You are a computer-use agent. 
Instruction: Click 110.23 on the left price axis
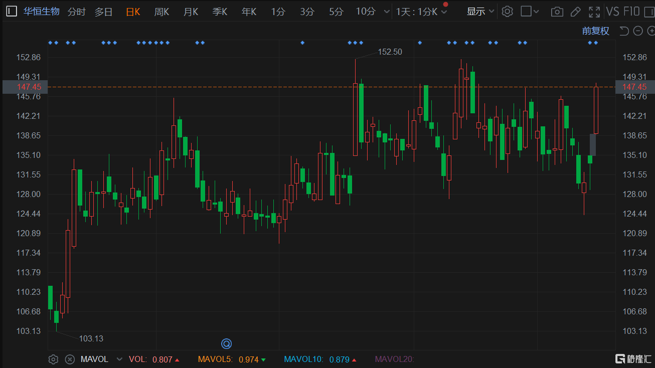(x=29, y=292)
